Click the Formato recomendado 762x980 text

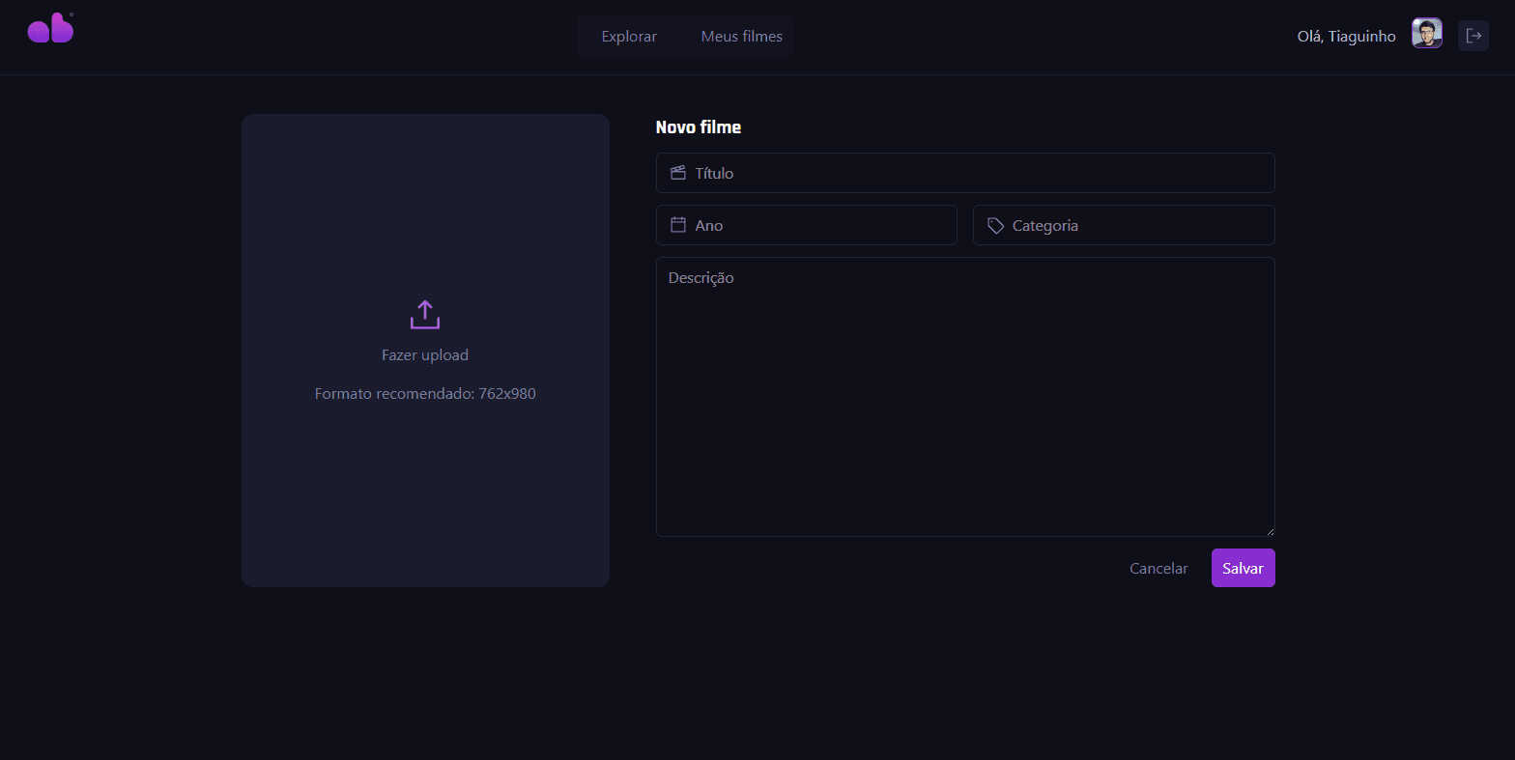pyautogui.click(x=425, y=394)
